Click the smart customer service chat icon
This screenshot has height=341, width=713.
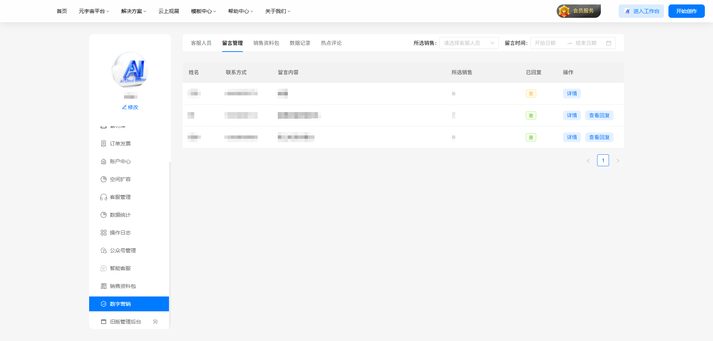coord(104,268)
